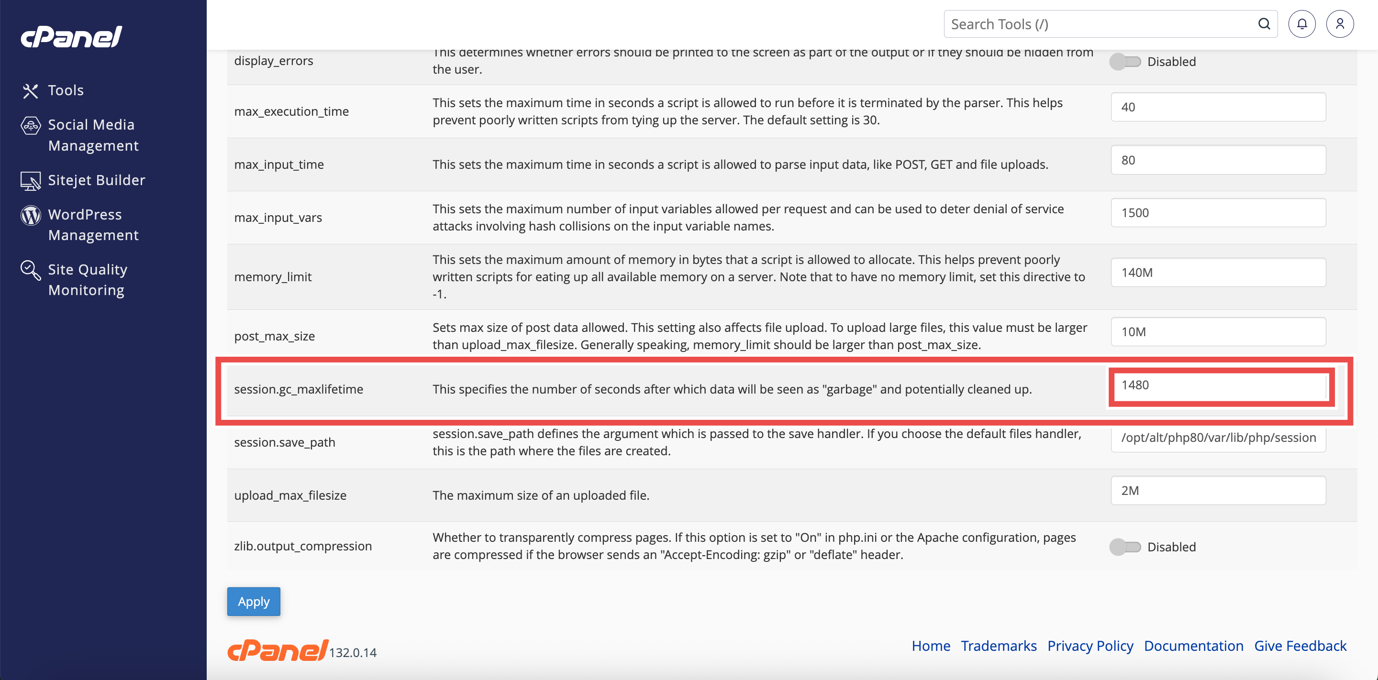Open the Documentation footer link
1378x680 pixels.
[x=1193, y=647]
